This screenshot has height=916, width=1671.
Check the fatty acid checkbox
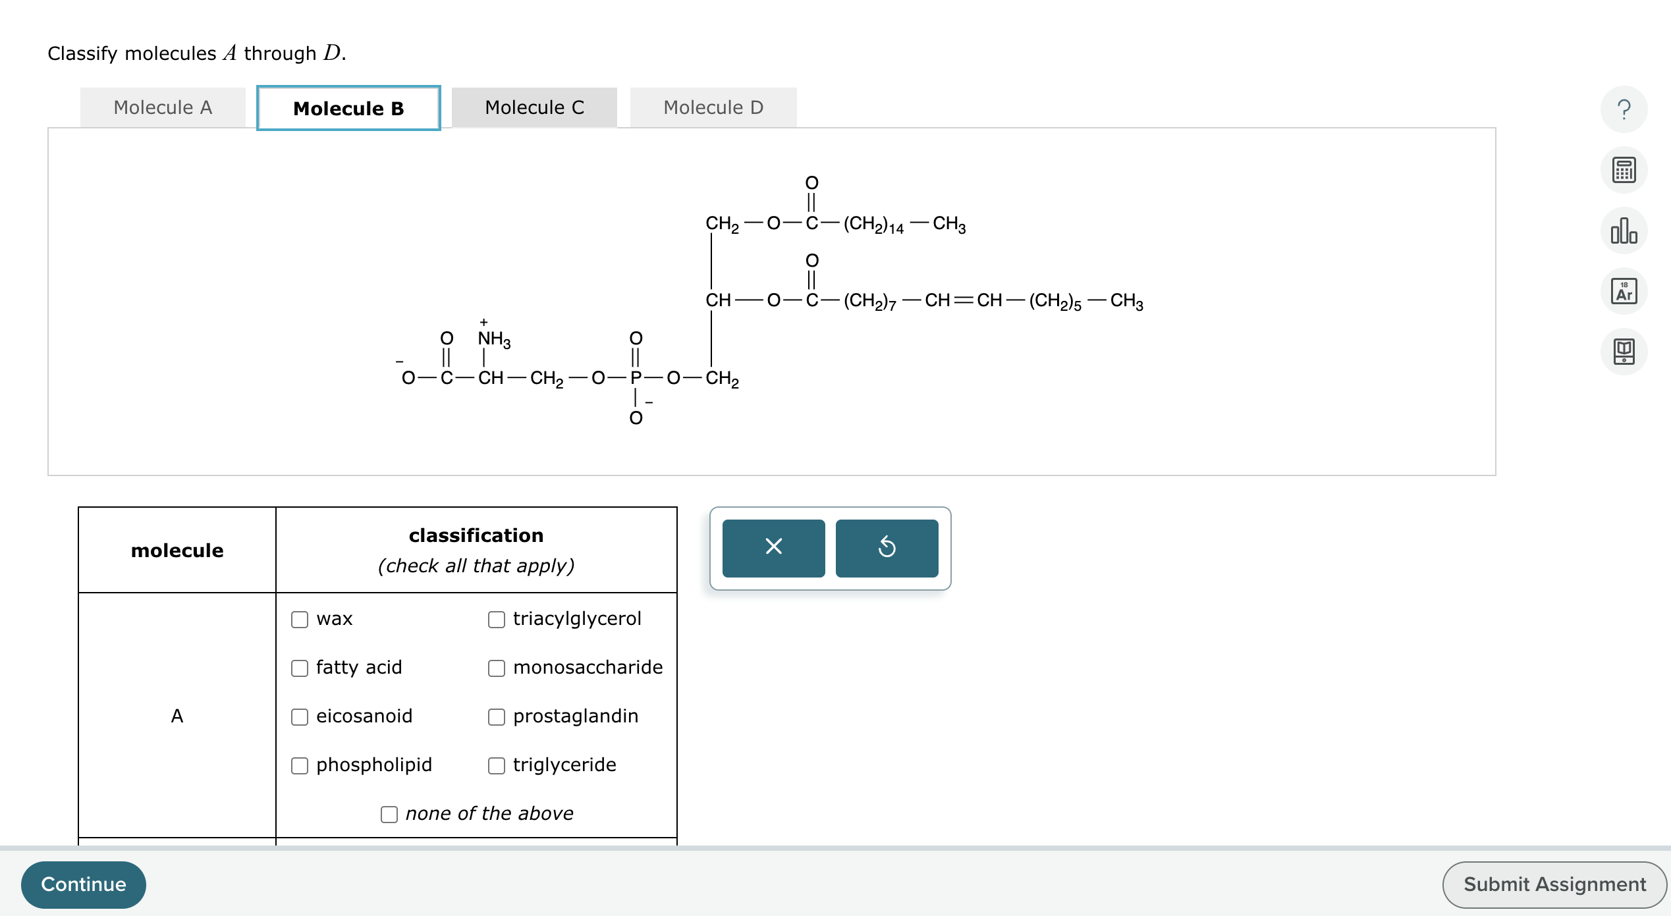click(300, 668)
